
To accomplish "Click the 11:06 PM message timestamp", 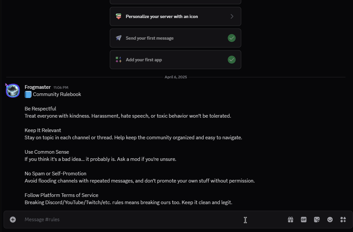I will pos(61,87).
